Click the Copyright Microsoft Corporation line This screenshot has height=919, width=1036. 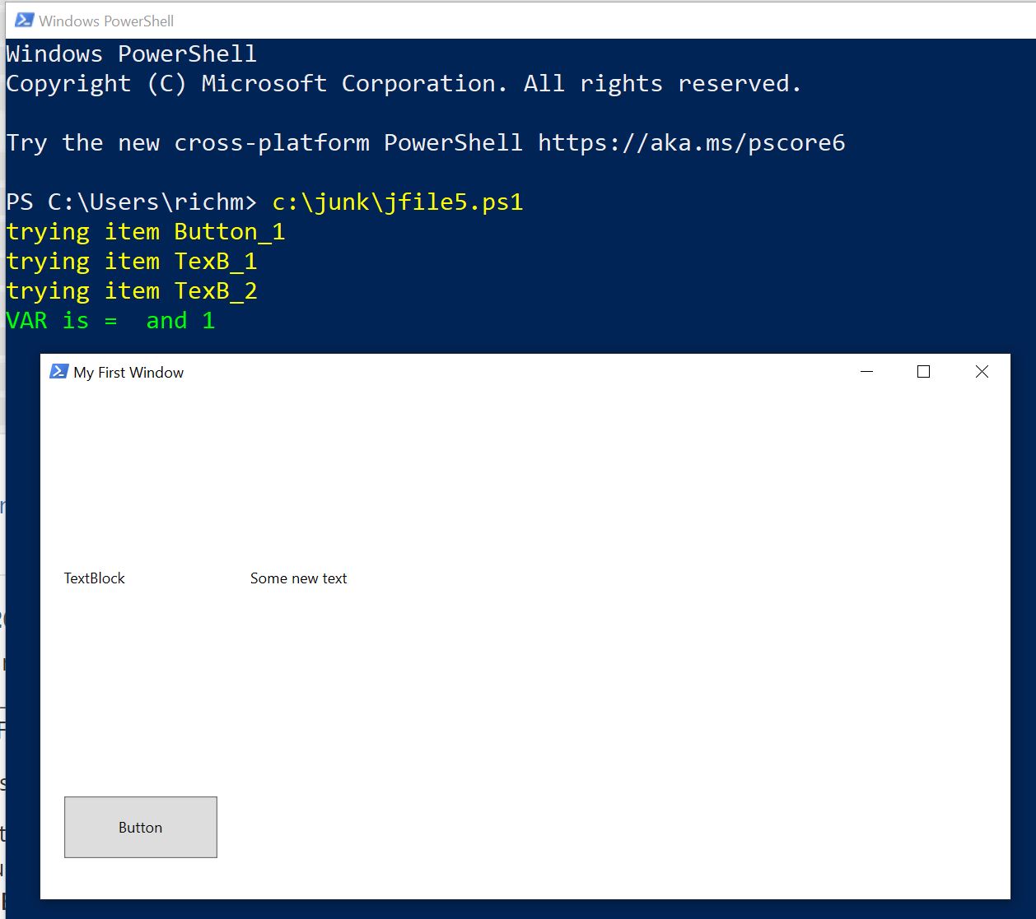point(404,84)
